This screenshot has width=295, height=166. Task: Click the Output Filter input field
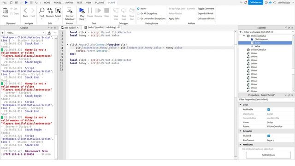click(x=25, y=33)
